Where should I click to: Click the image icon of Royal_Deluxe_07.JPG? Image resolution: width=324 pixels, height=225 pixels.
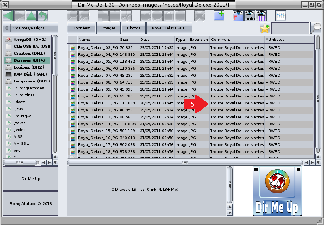pos(73,76)
